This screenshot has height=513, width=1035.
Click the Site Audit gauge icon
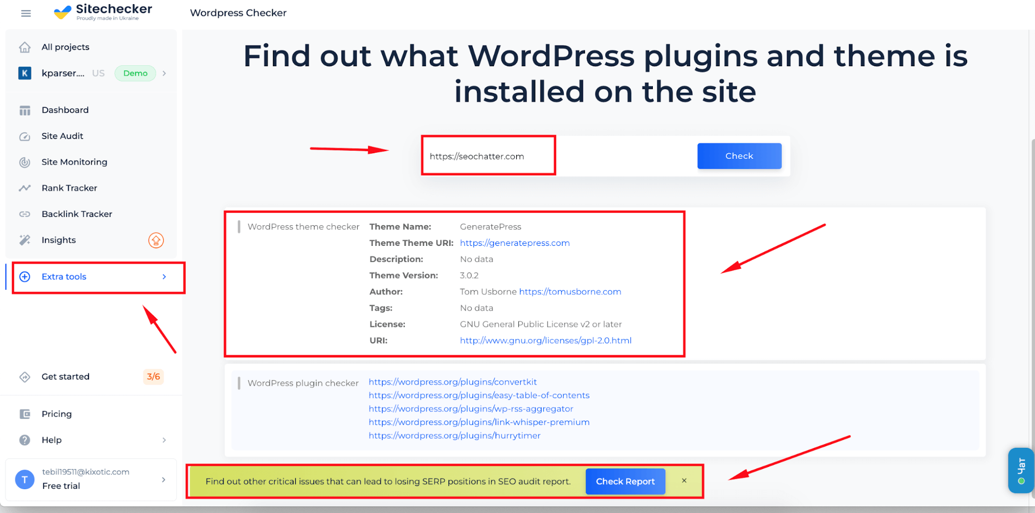25,136
